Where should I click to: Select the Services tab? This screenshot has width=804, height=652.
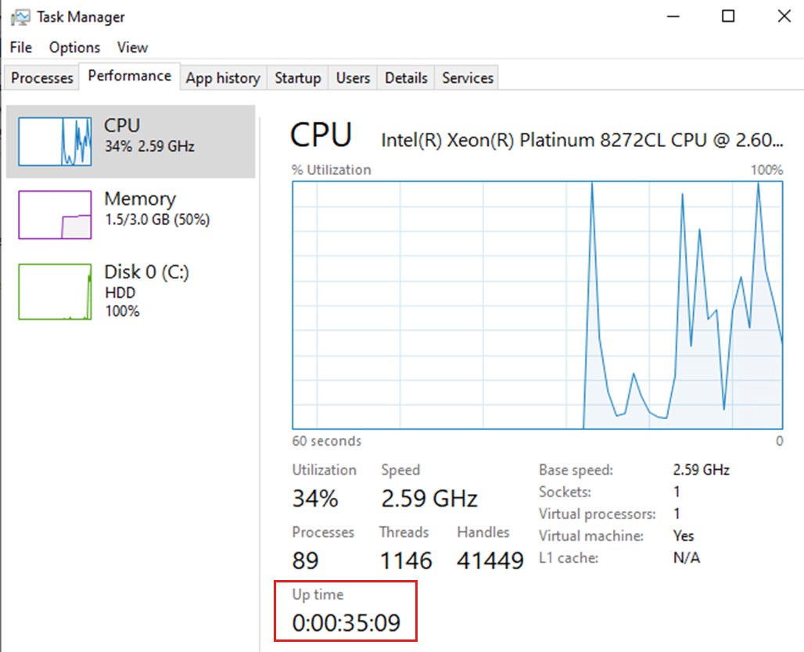pyautogui.click(x=466, y=77)
